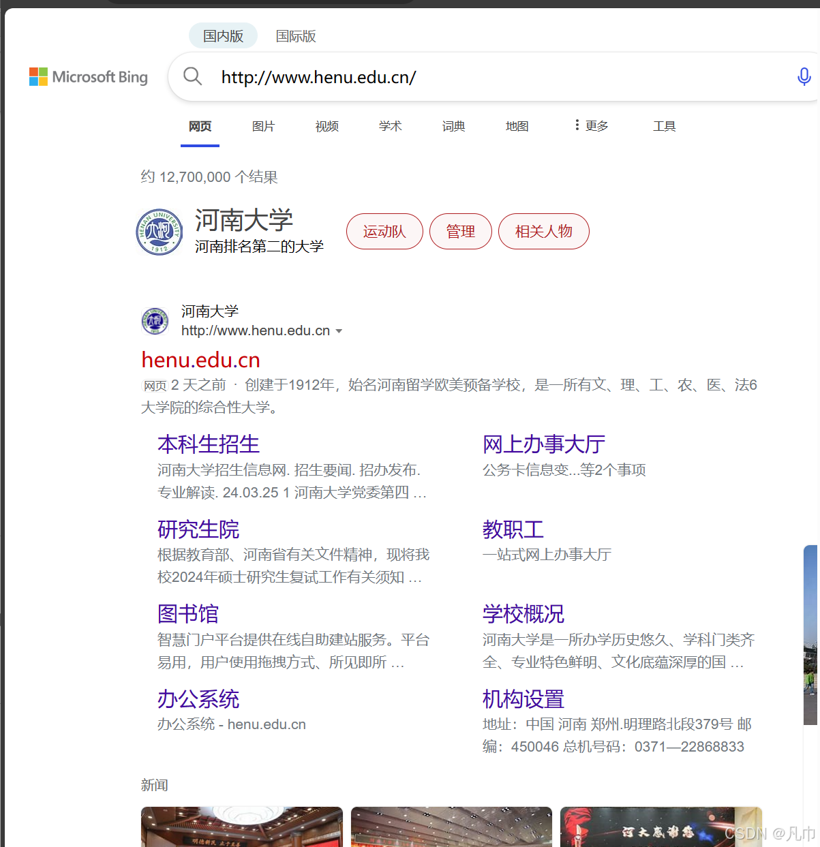Open the 教职工 sitelink
The image size is (820, 847).
point(513,529)
